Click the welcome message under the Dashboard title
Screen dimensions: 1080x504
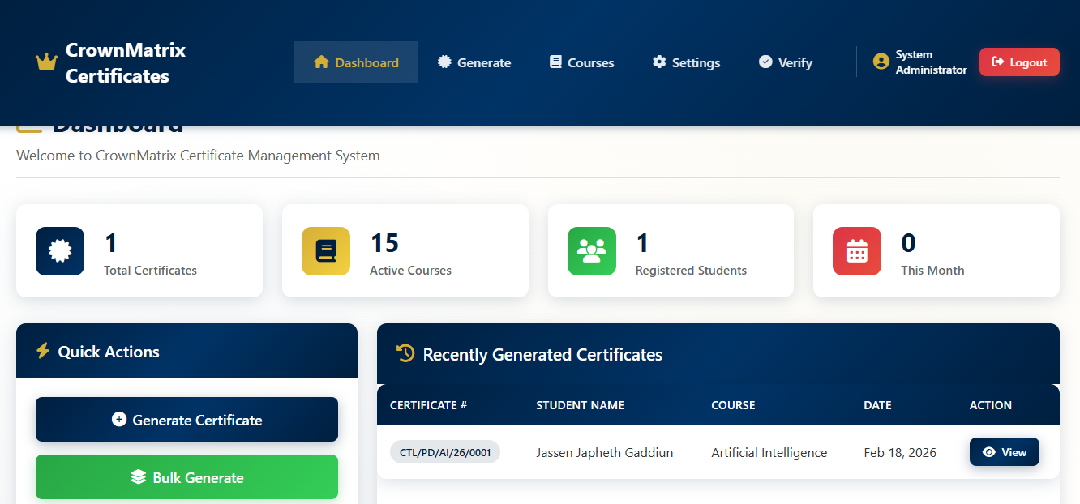[x=198, y=156]
